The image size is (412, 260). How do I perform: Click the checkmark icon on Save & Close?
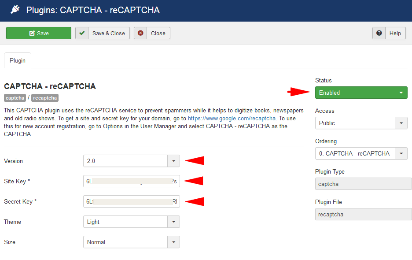pos(82,33)
